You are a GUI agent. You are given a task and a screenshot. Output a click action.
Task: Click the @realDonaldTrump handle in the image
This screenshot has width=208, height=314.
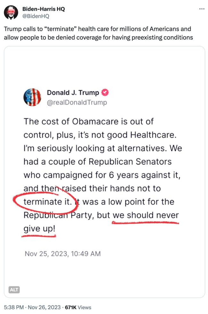coord(77,102)
